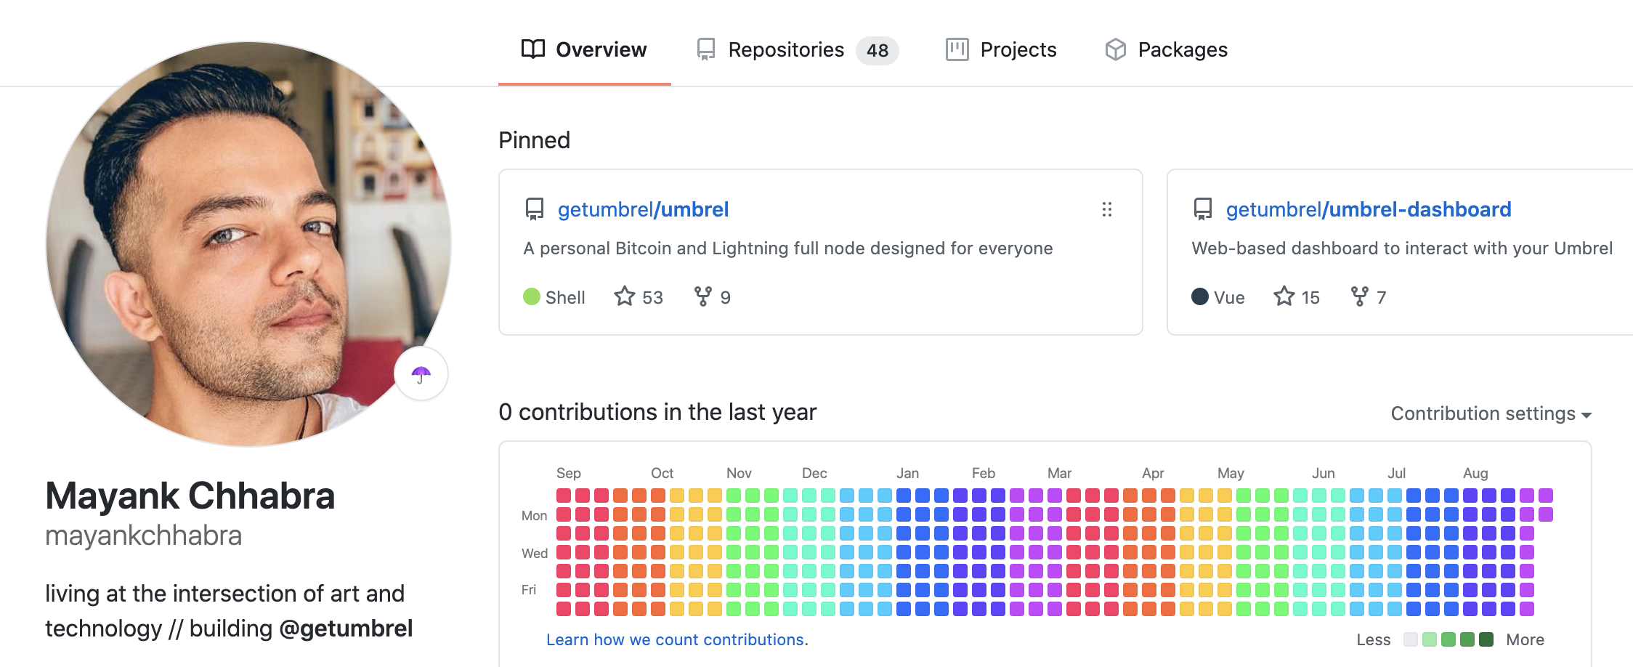Screen dimensions: 1633x667
Task: Click the 'Pinned' section heading
Action: [534, 140]
